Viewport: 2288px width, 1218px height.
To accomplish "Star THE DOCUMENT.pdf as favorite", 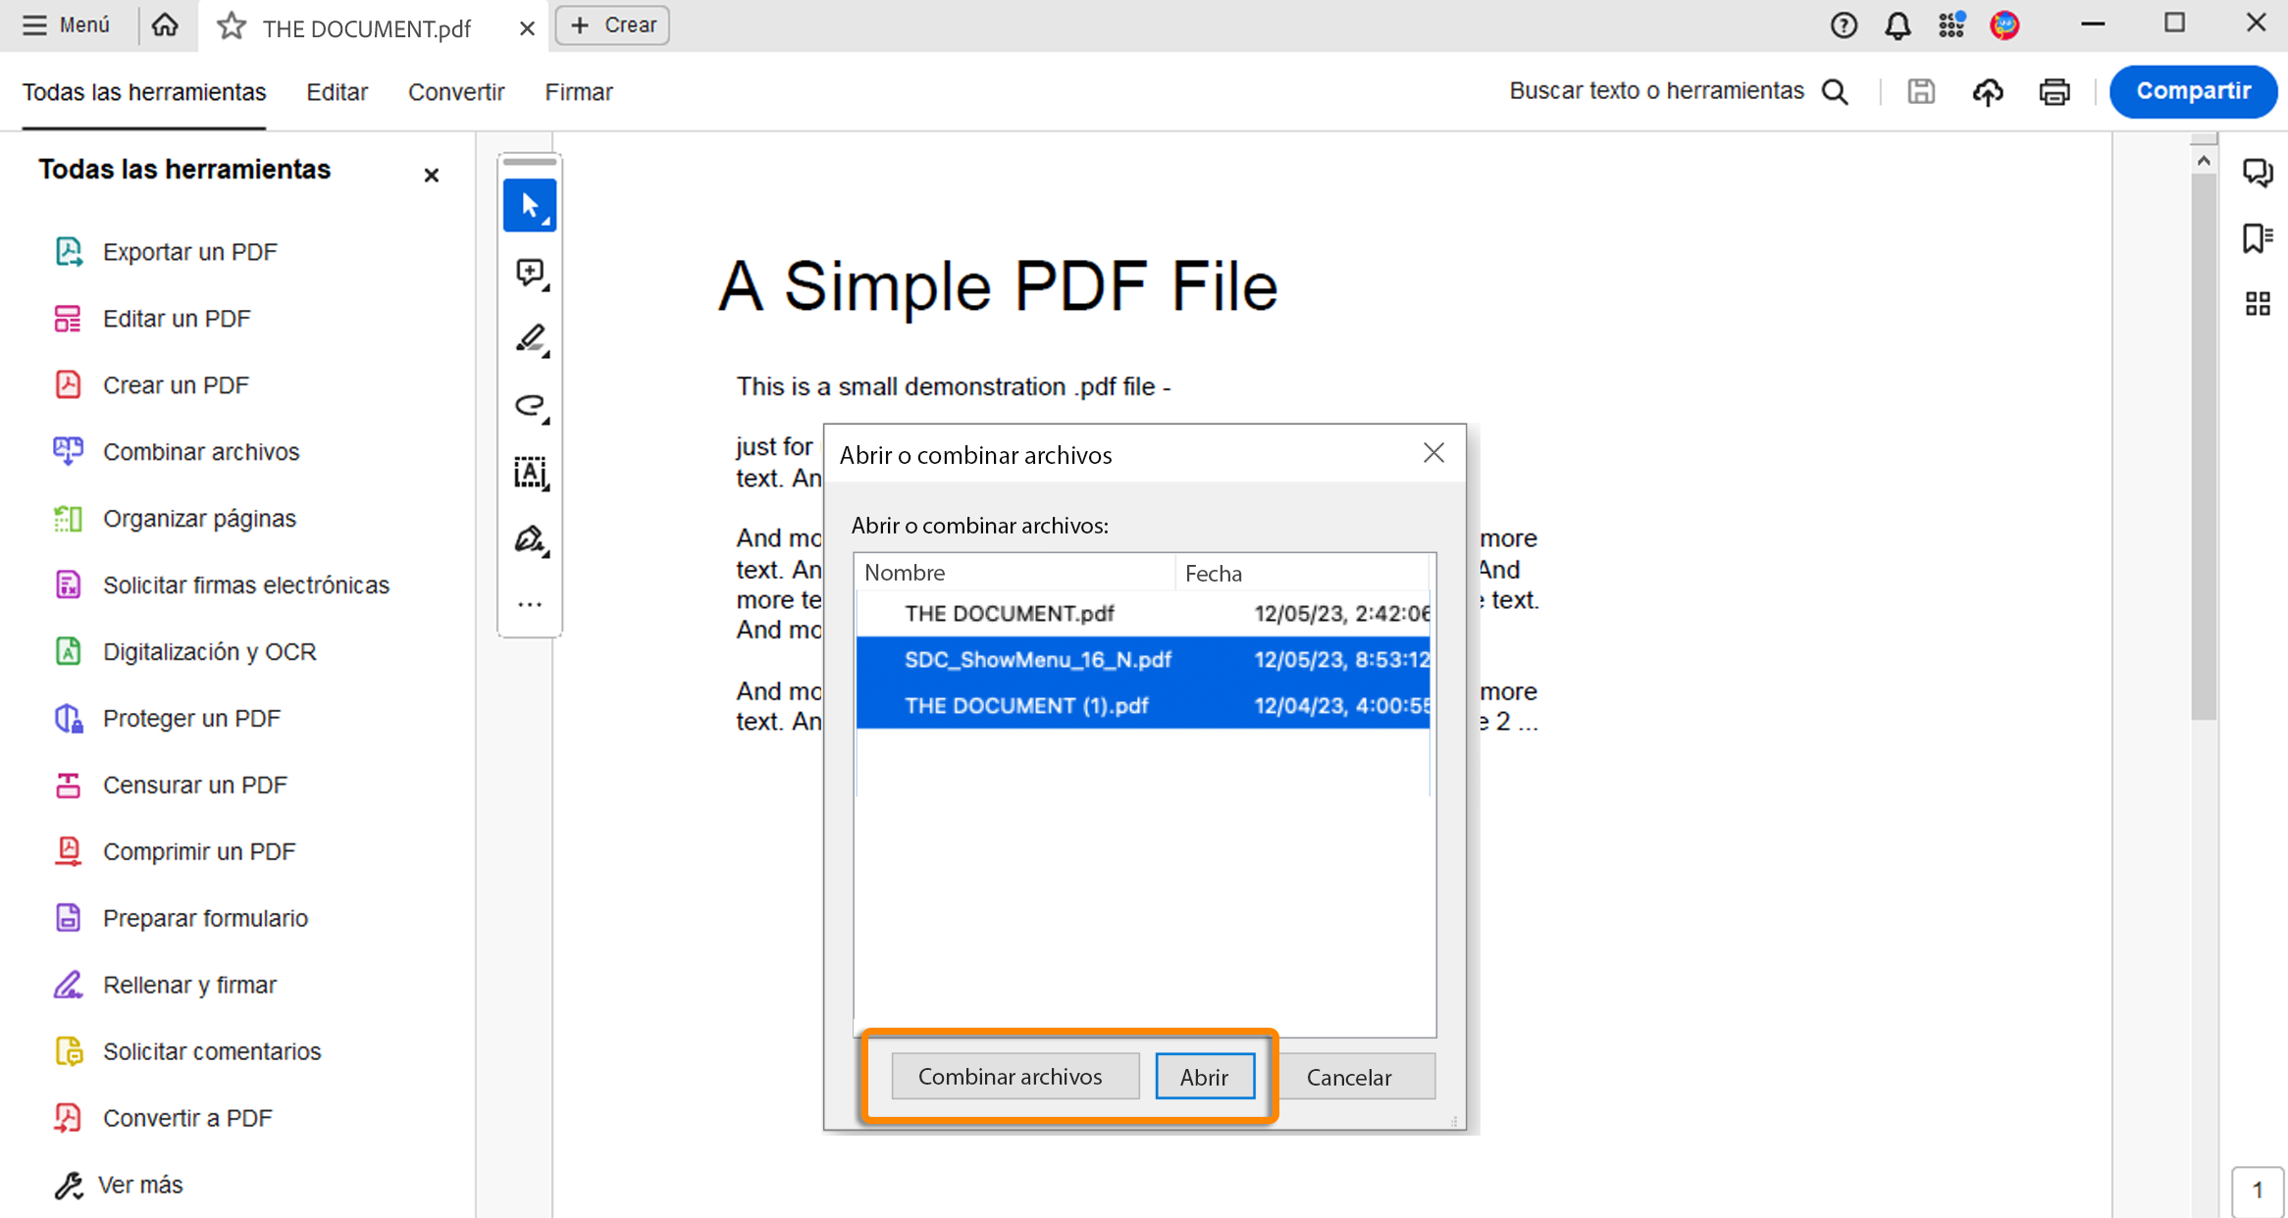I will (232, 26).
